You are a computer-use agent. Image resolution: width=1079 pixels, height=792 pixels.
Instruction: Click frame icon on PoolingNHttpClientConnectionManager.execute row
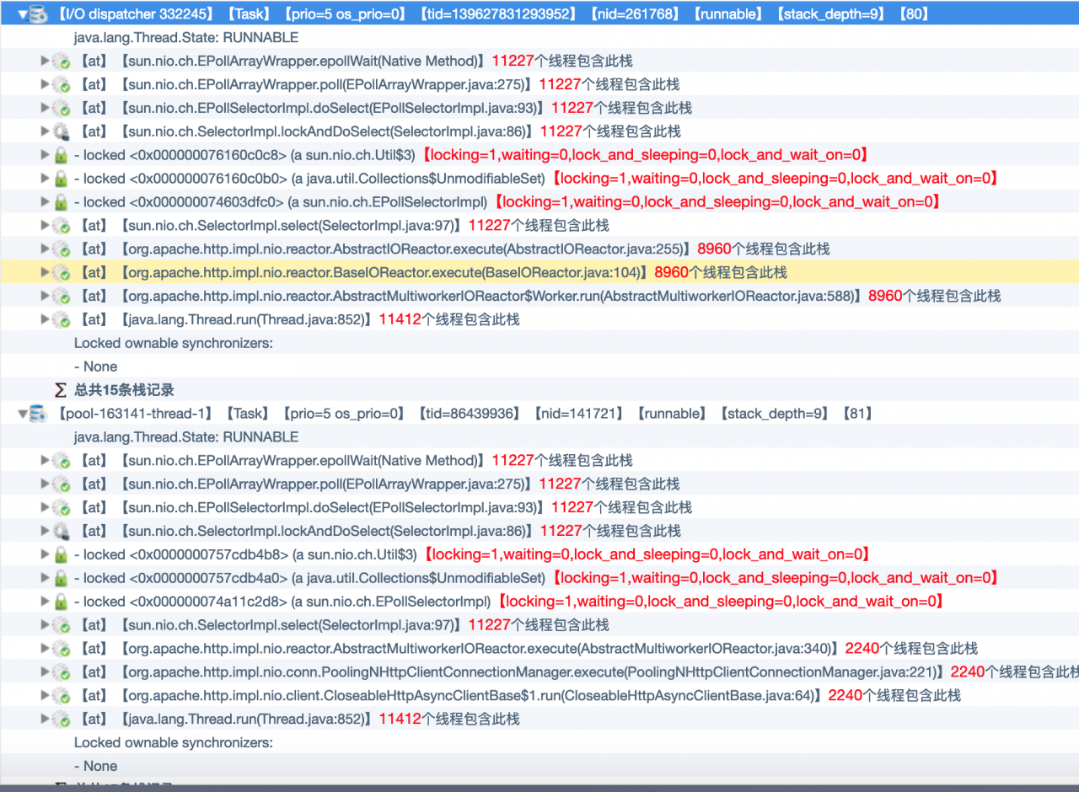click(x=61, y=672)
